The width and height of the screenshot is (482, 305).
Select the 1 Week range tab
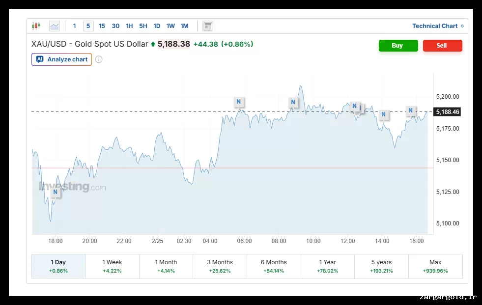[x=112, y=266]
